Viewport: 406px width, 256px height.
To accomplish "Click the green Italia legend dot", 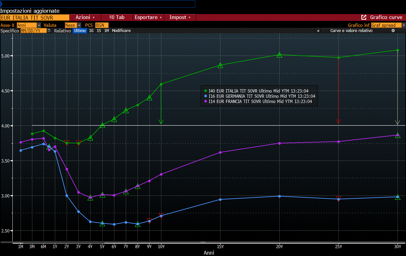I will coord(205,91).
